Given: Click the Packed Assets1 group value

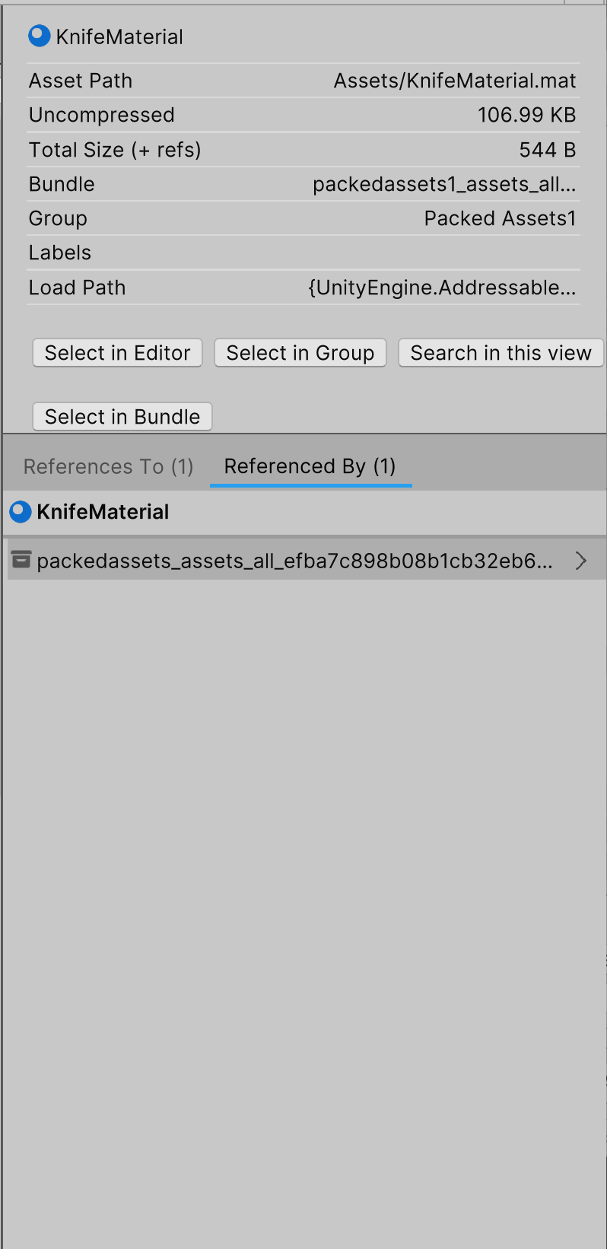Looking at the screenshot, I should click(x=500, y=218).
